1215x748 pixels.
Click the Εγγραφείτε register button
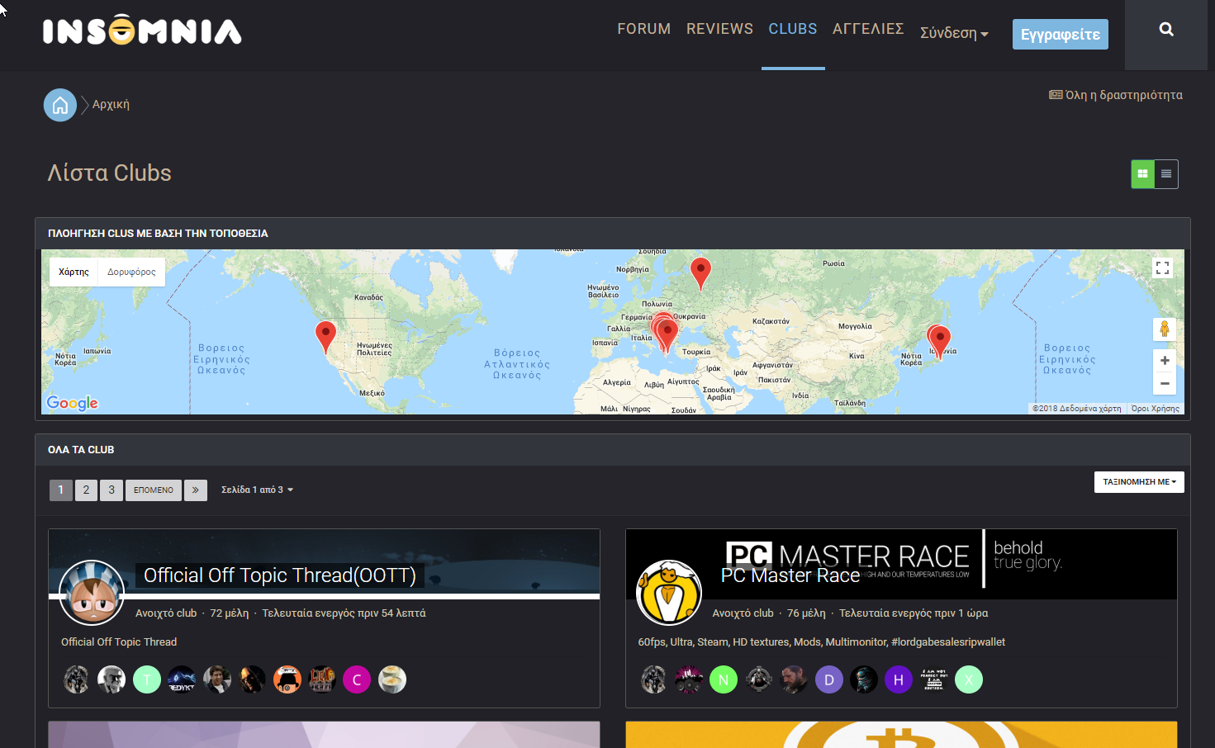(1061, 35)
